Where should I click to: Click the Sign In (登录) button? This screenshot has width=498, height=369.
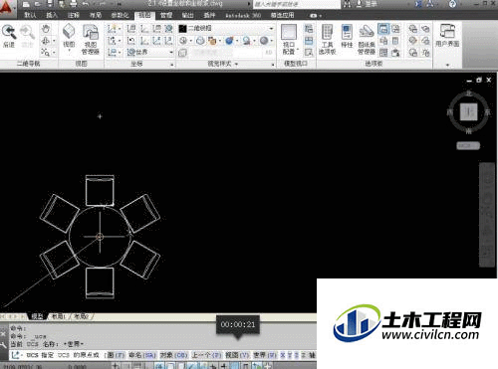coord(368,4)
